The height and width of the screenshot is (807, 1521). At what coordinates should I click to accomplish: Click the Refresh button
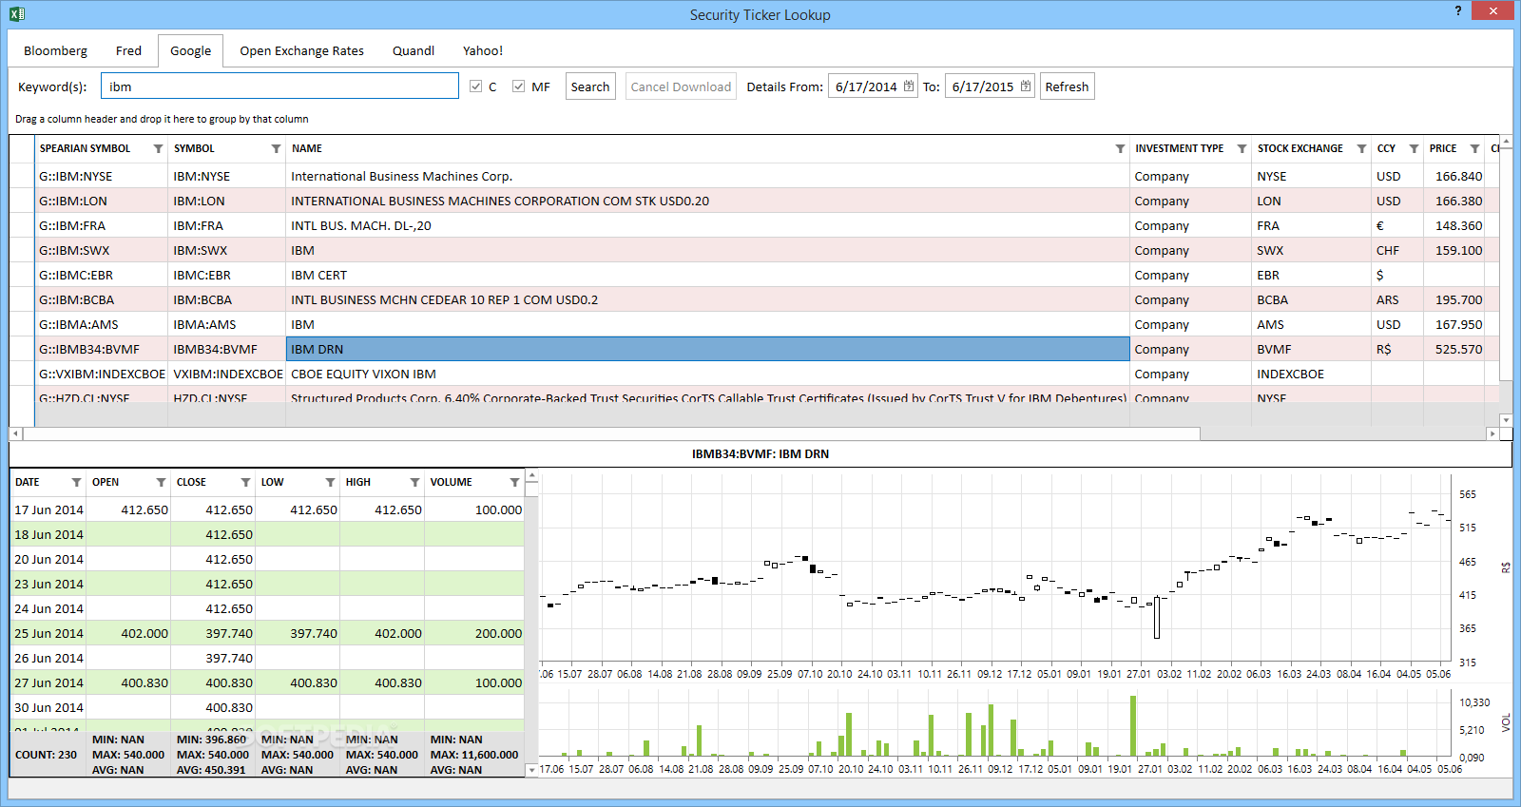(1067, 86)
